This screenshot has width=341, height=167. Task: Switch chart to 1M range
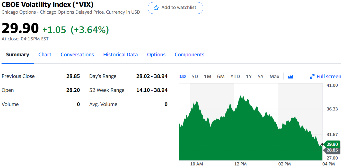(207, 76)
